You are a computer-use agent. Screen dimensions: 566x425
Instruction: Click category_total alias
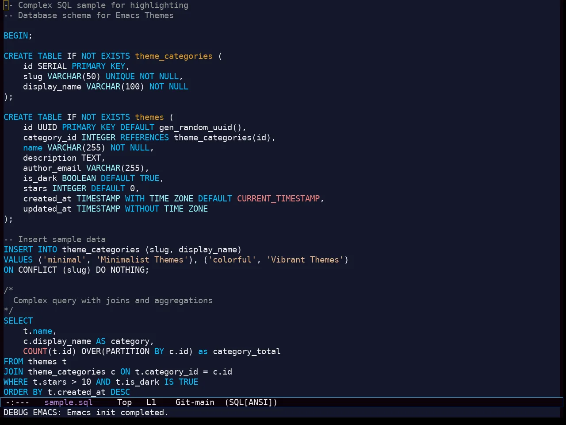pos(247,352)
